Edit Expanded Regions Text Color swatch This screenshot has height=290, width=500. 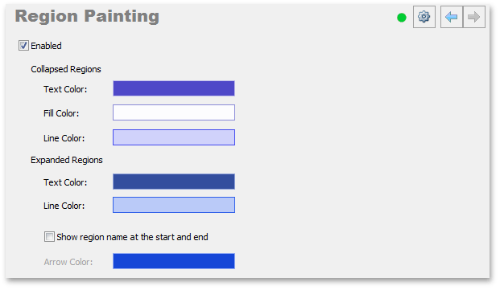[174, 182]
